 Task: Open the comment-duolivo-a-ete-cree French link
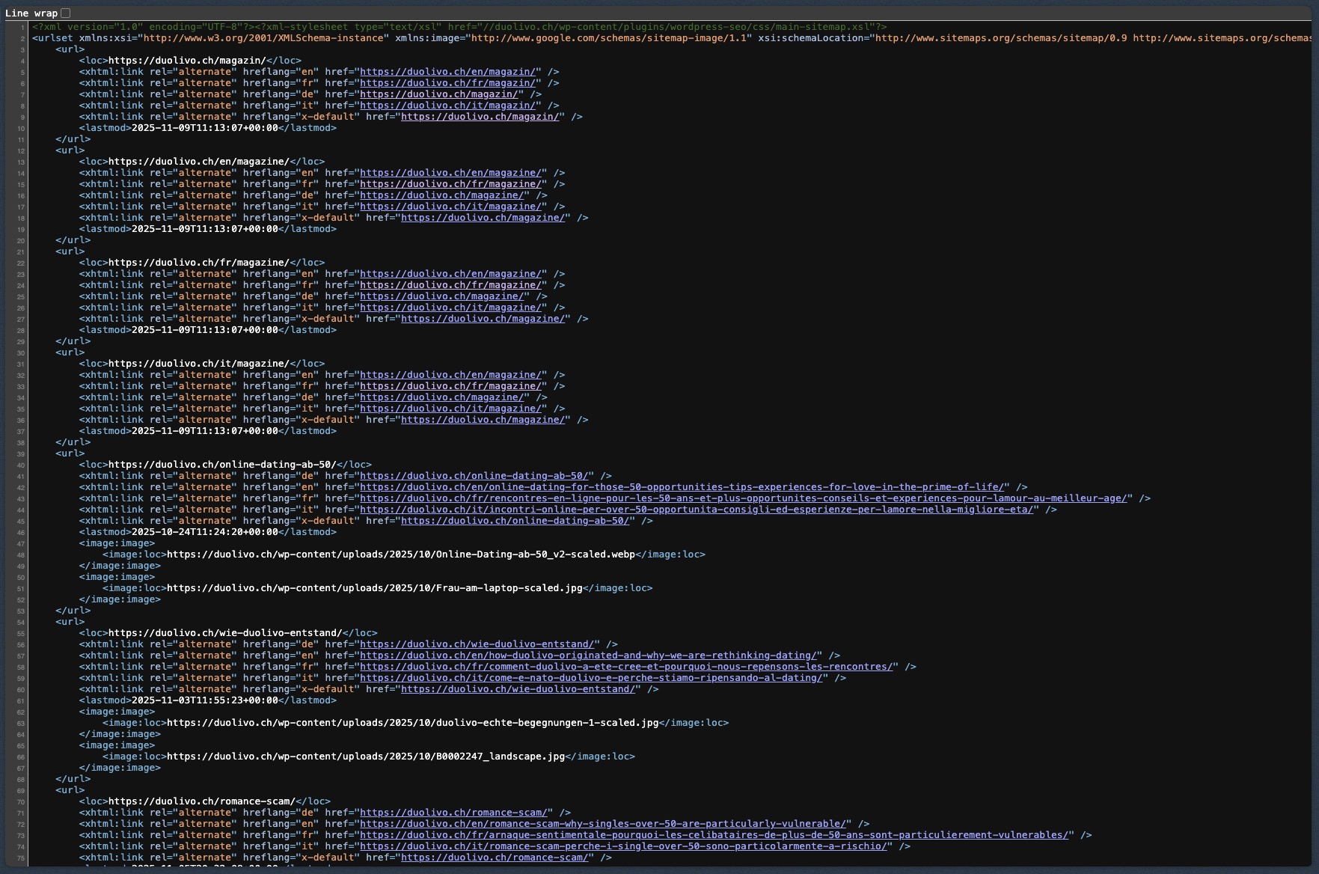point(626,667)
